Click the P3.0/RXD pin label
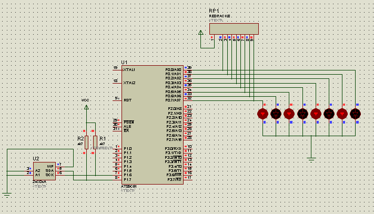Image resolution: width=374 pixels, height=214 pixels. 173,148
